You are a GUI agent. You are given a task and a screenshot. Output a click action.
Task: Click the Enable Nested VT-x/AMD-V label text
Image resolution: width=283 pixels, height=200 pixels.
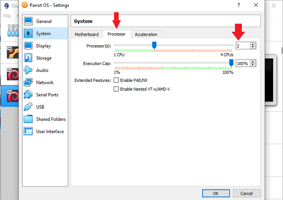click(x=145, y=89)
